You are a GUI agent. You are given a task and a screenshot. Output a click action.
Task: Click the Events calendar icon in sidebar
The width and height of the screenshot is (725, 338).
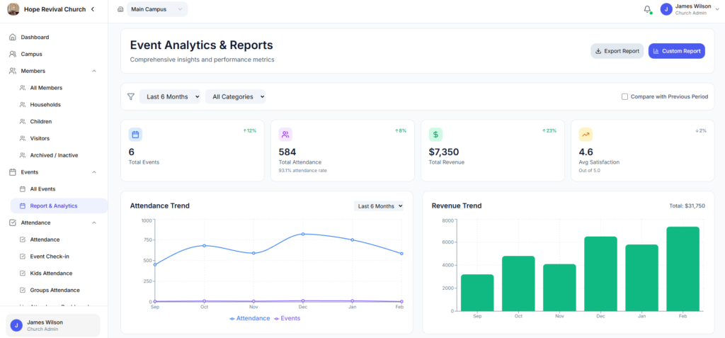pyautogui.click(x=13, y=172)
